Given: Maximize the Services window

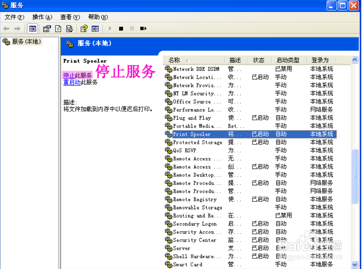Looking at the screenshot, I should click(343, 6).
